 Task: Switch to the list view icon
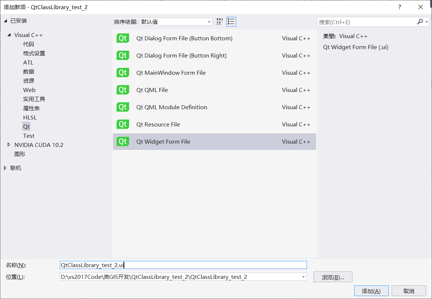pos(231,22)
